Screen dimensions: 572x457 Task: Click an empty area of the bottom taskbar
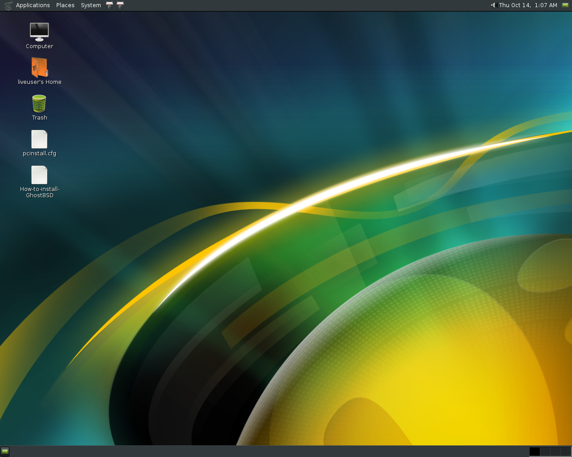[x=268, y=452]
